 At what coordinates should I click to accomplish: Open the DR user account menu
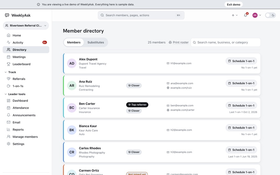click(257, 15)
